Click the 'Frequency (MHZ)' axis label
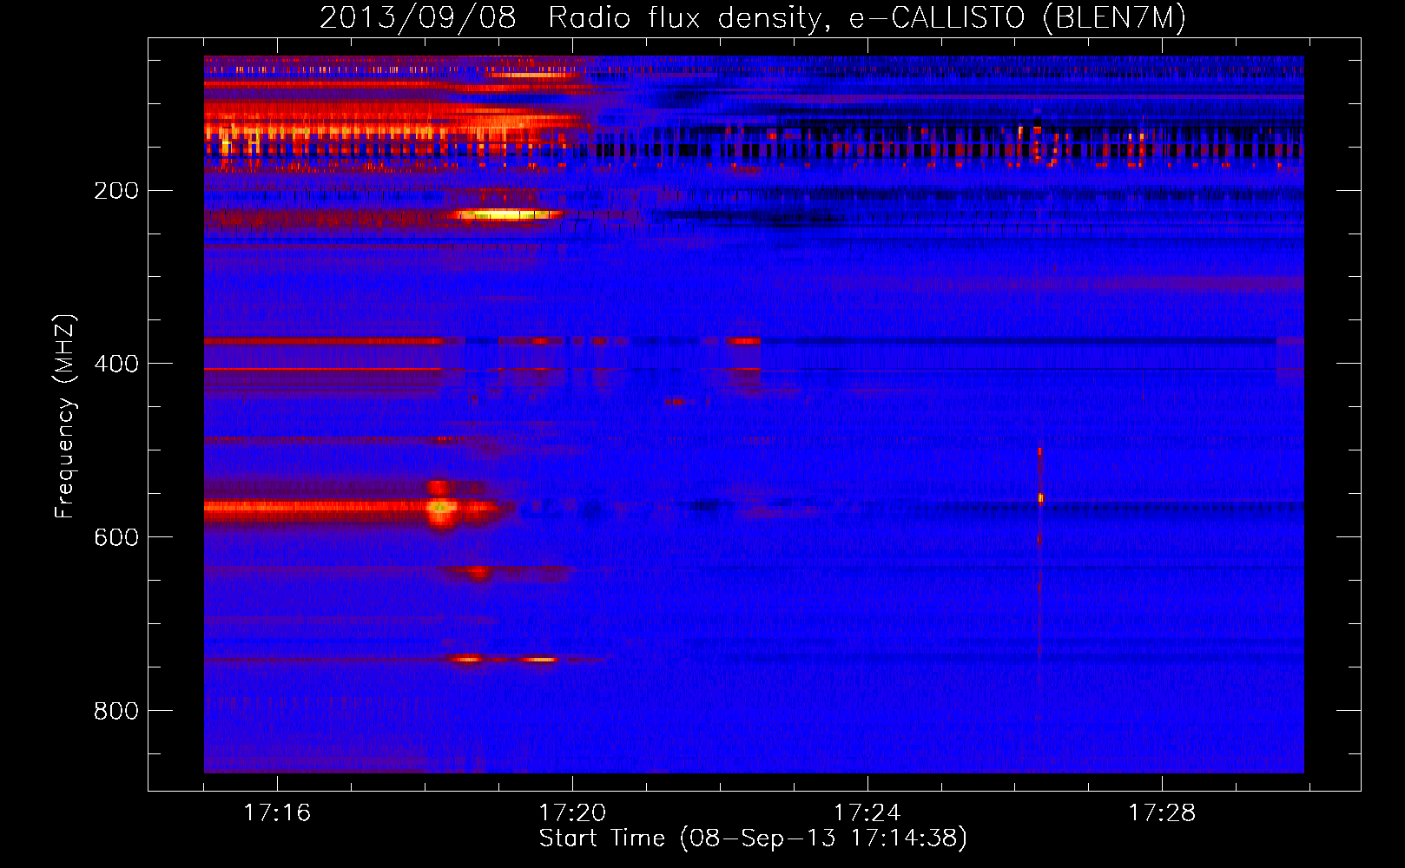 (65, 417)
